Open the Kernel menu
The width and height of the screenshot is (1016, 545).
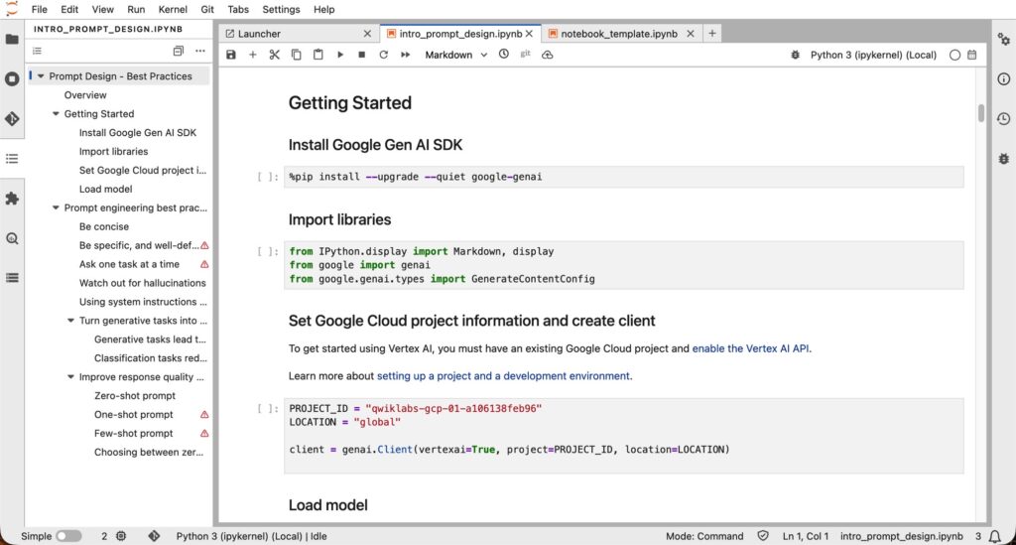(173, 9)
